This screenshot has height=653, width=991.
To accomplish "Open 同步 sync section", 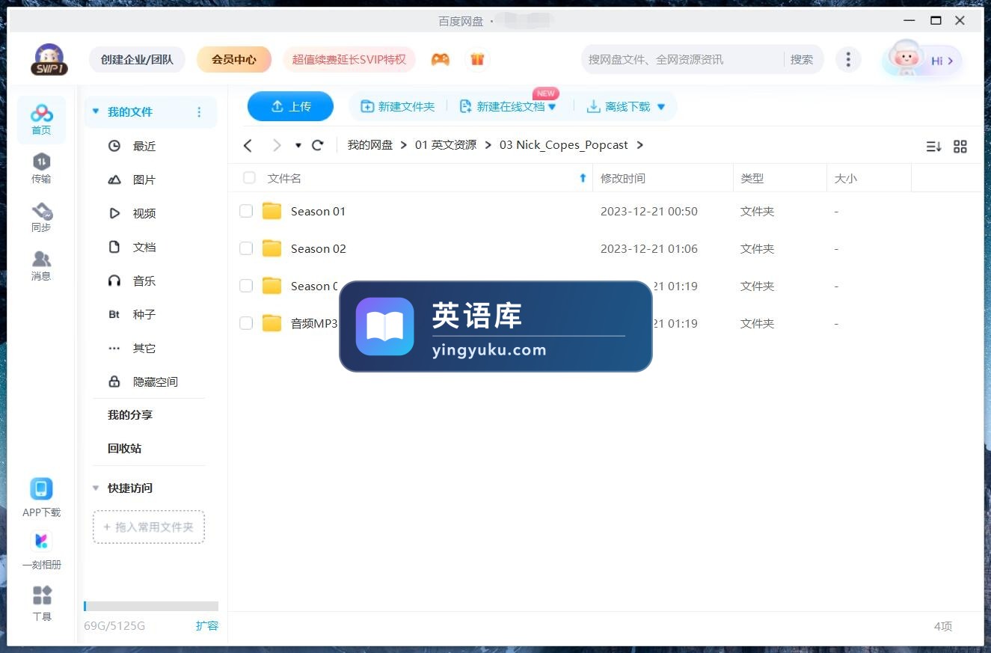I will click(41, 217).
